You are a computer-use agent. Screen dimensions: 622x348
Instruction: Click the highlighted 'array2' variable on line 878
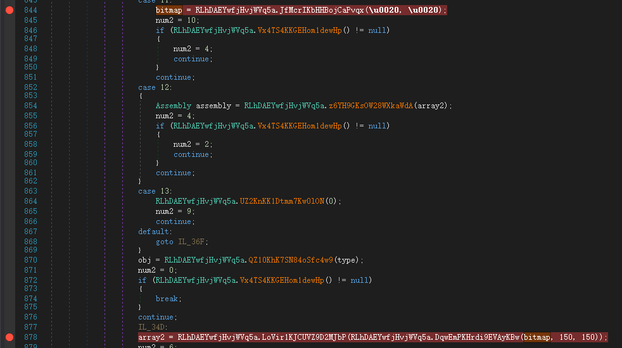[151, 337]
